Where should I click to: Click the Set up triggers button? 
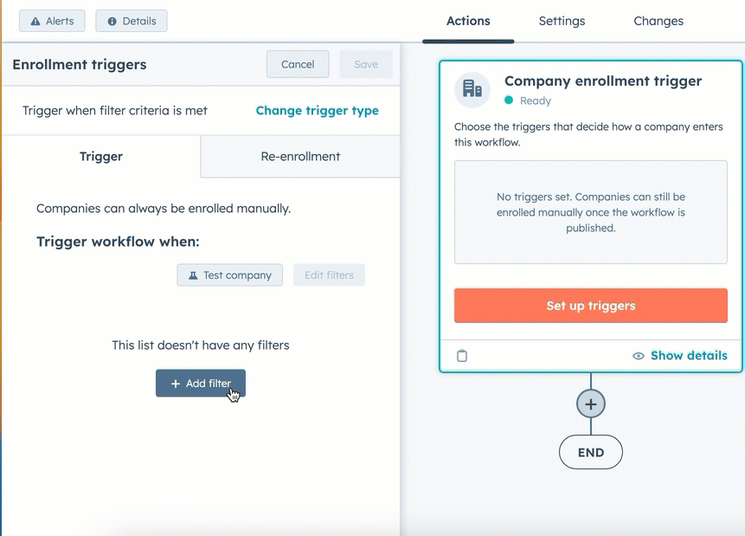click(590, 305)
